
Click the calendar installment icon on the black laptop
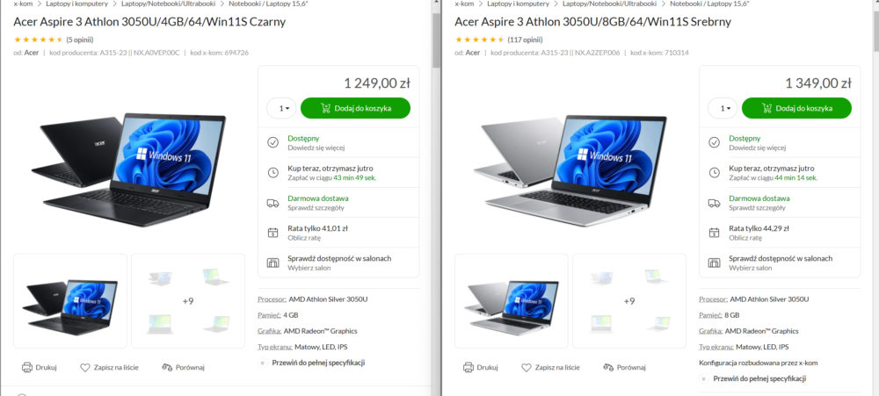click(272, 233)
